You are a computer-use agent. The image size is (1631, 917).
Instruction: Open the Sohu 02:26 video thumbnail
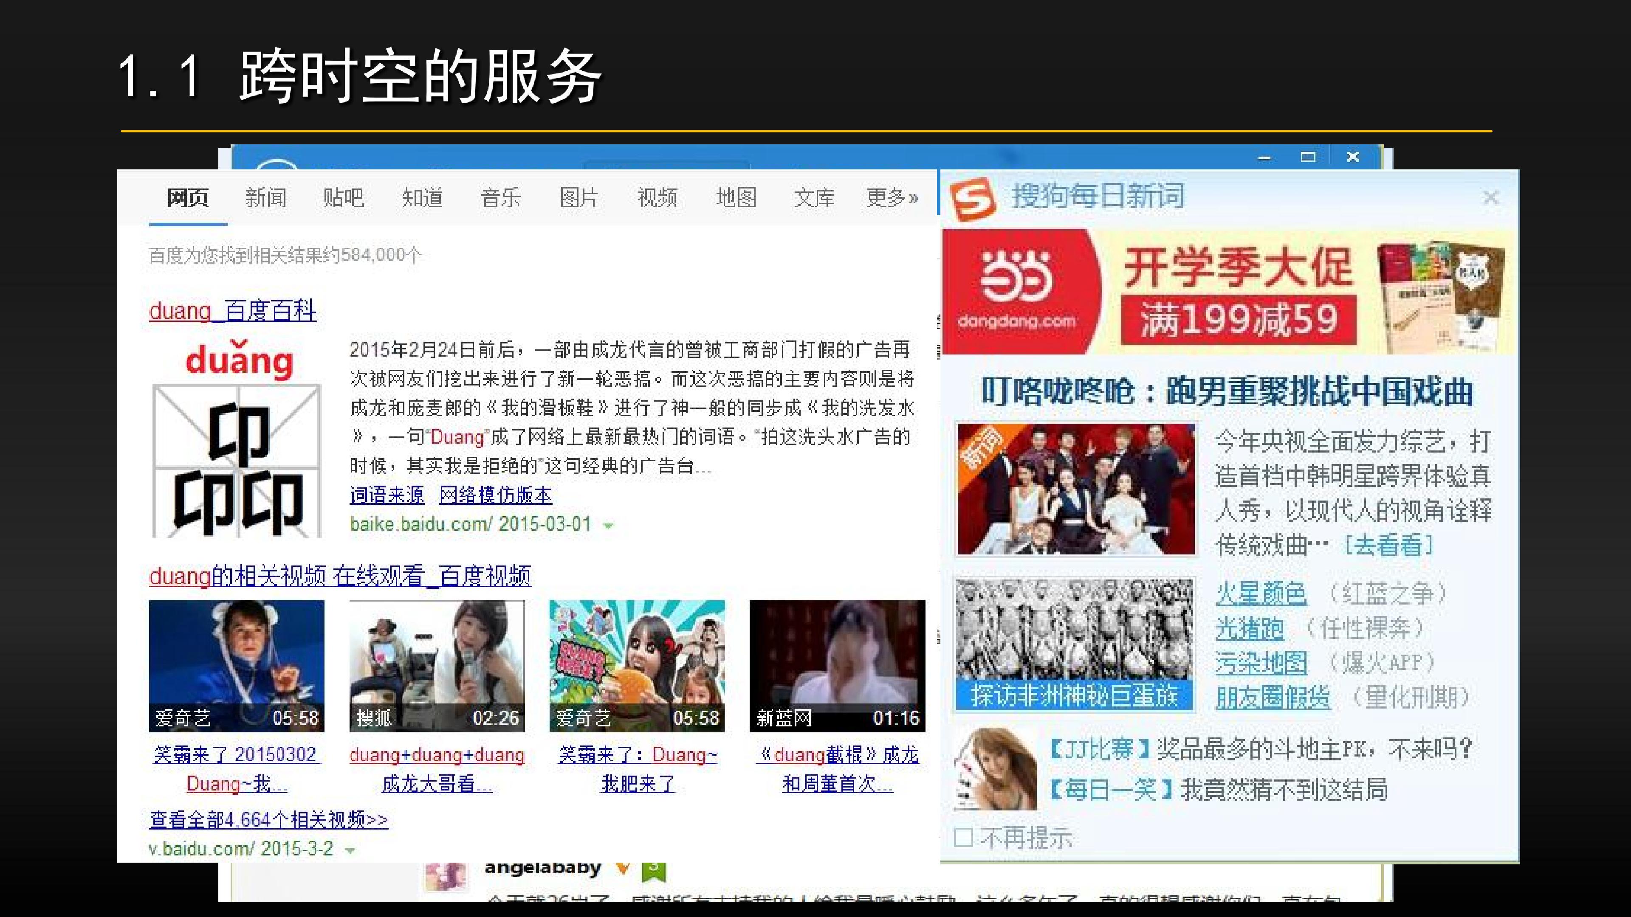click(x=437, y=667)
